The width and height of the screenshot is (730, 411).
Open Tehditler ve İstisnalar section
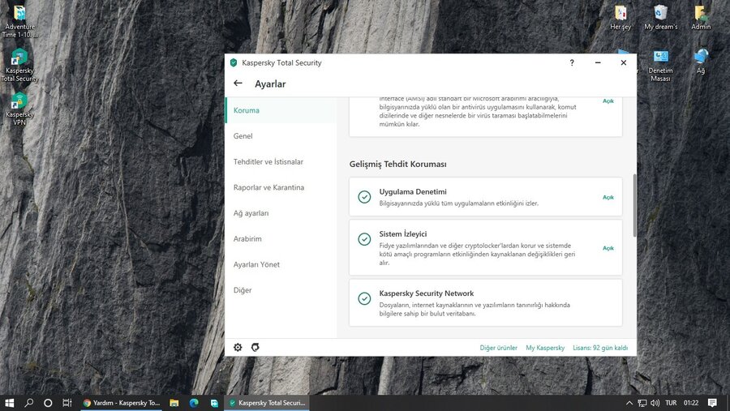[x=268, y=161]
